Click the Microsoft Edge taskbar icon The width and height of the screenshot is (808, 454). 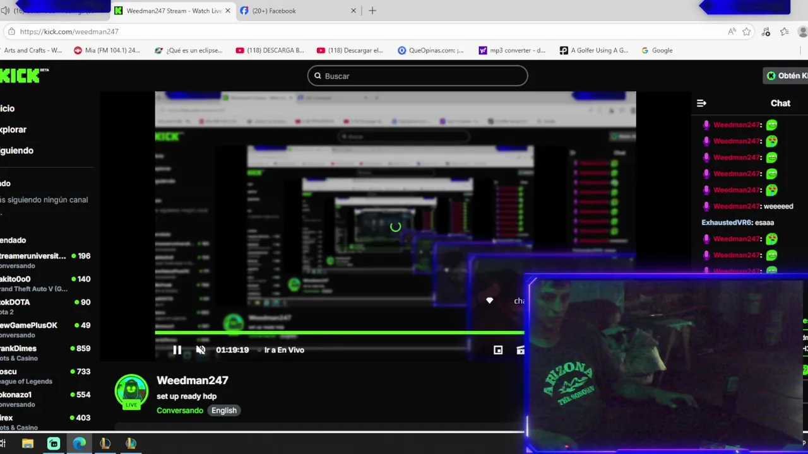[80, 444]
